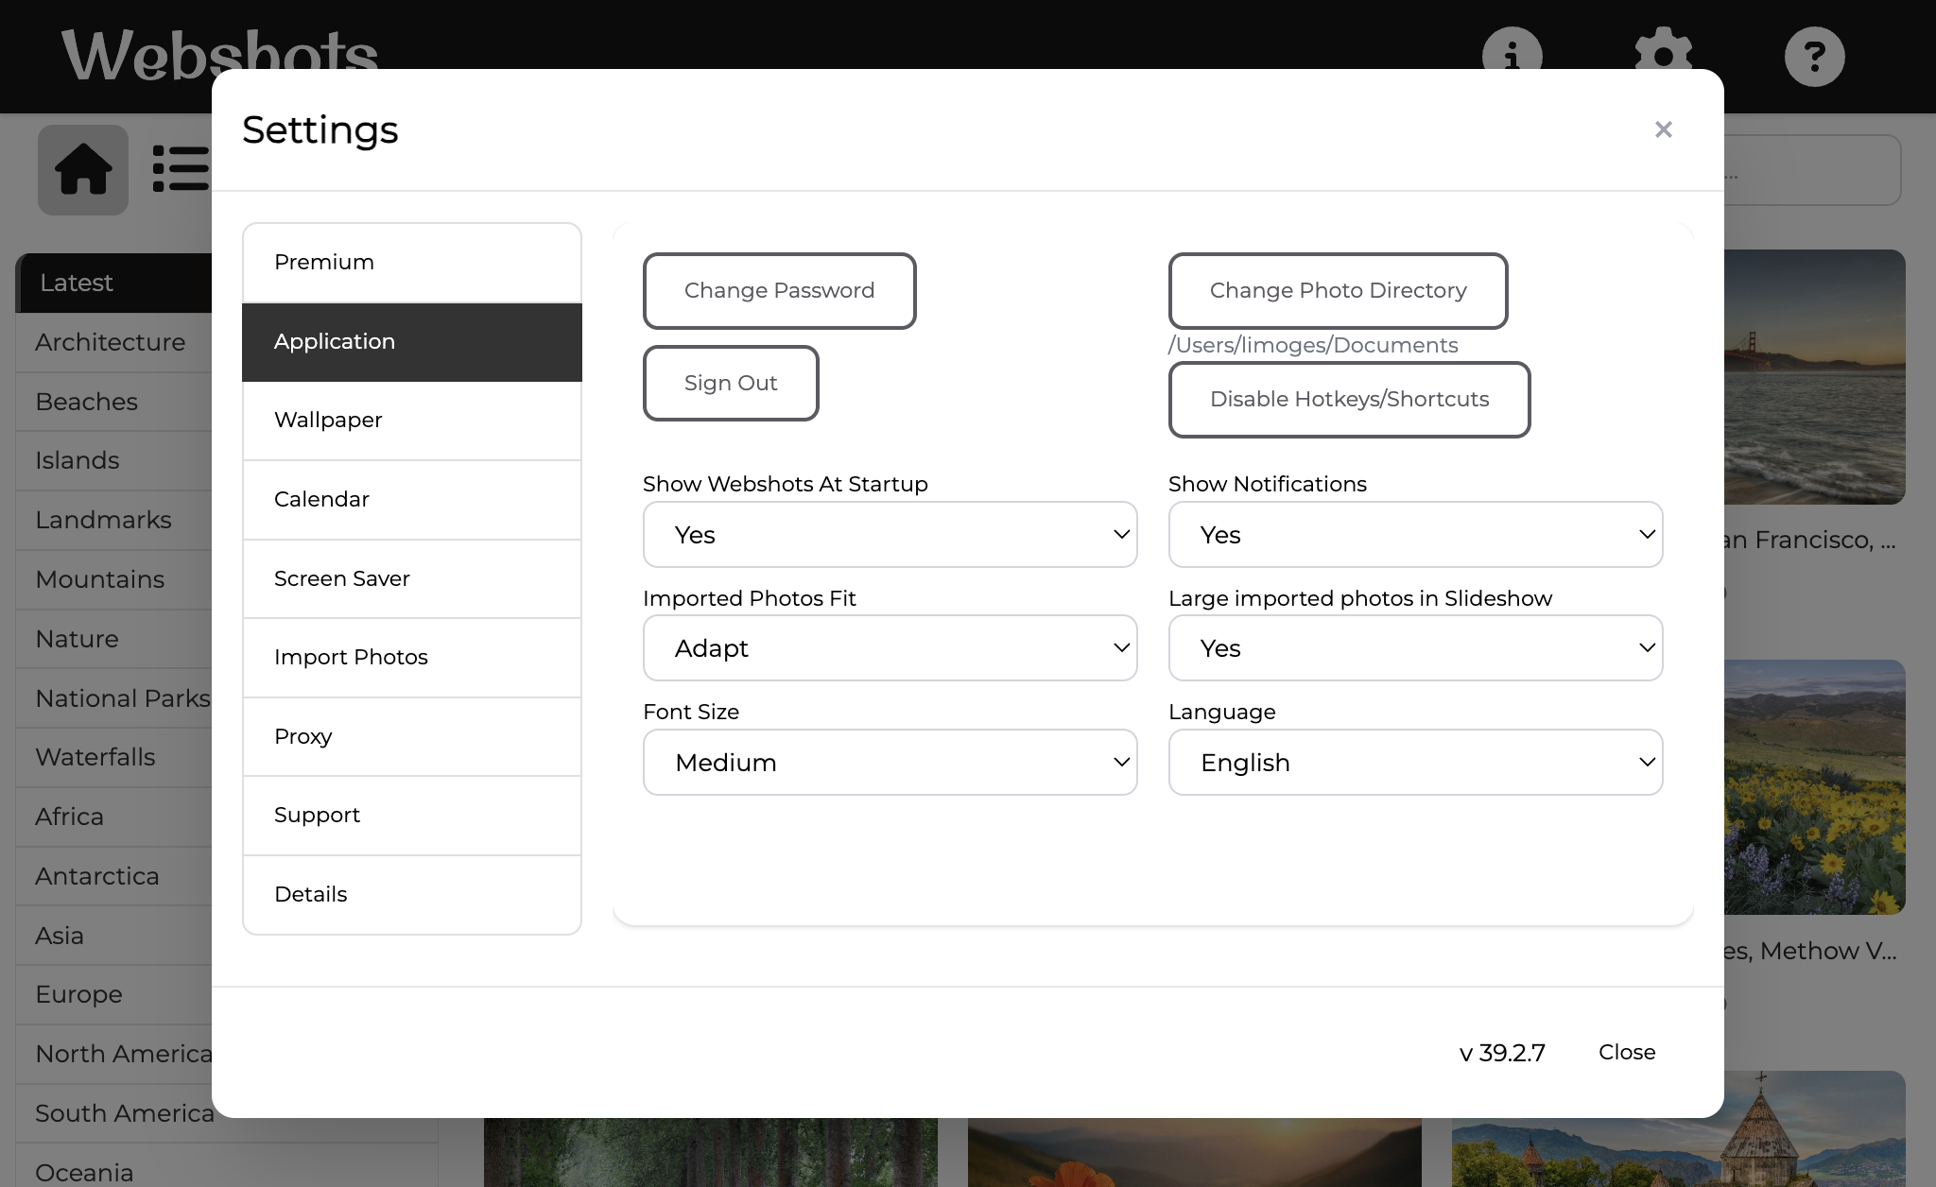Open the yellow wildflowers photo thumbnail
Viewport: 1936px width, 1187px height.
tap(1814, 787)
